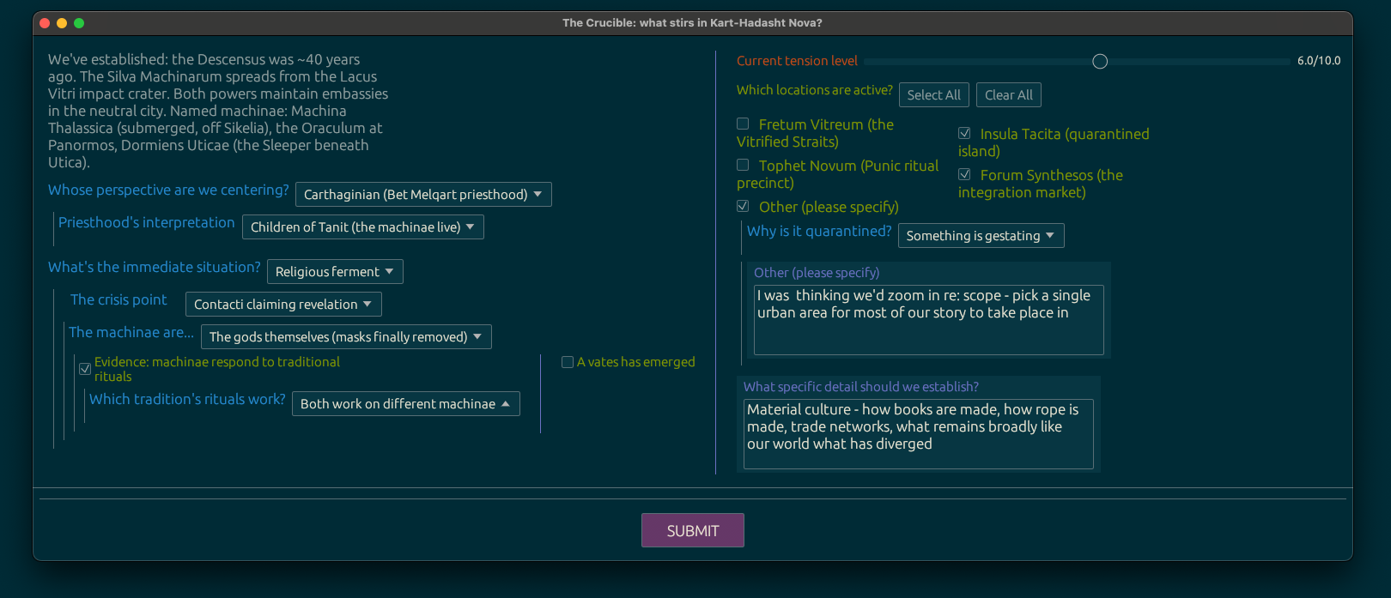Open 'Both work on different machinae' dropdown

[x=405, y=404]
